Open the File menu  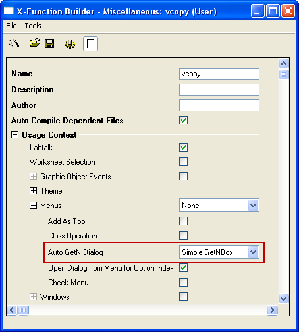click(x=11, y=26)
